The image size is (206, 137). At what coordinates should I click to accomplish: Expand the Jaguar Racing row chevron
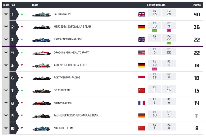pos(6,14)
